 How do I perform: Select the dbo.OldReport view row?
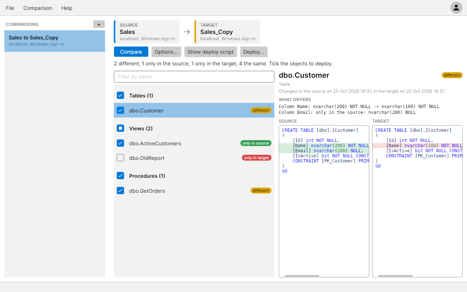pos(194,158)
